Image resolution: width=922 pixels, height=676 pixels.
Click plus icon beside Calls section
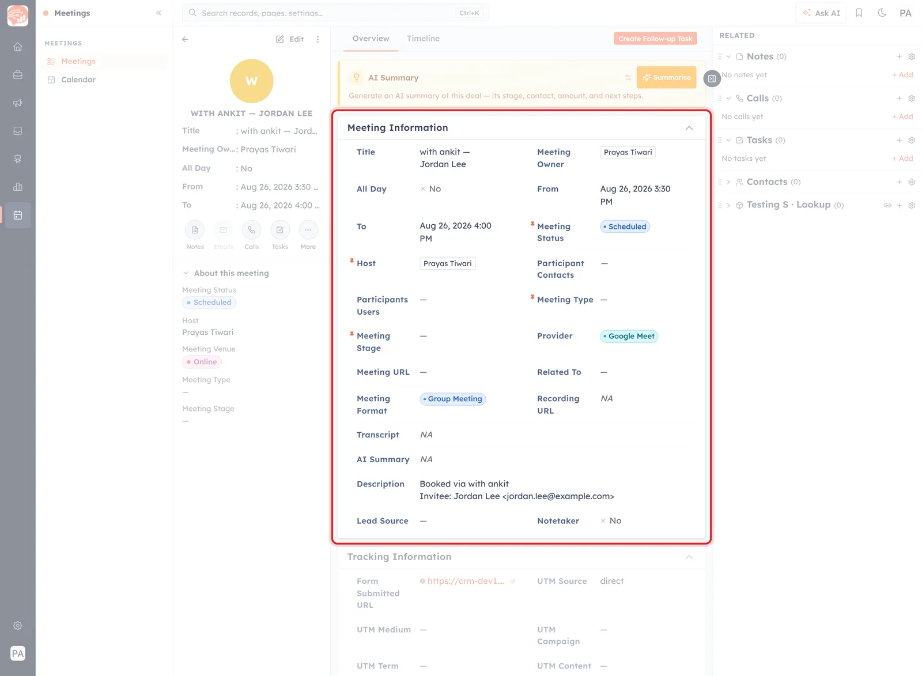[x=899, y=99]
